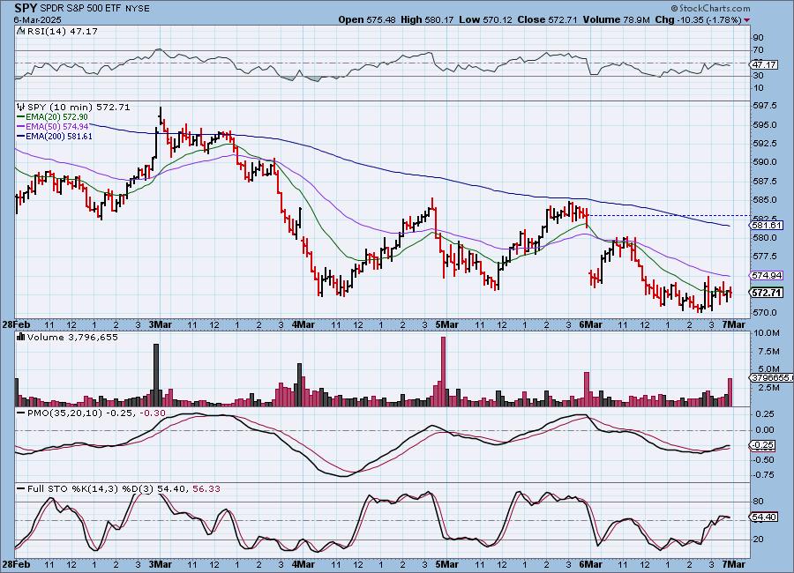Open the StockCharts.com watermark link
This screenshot has height=573, width=794.
click(715, 9)
